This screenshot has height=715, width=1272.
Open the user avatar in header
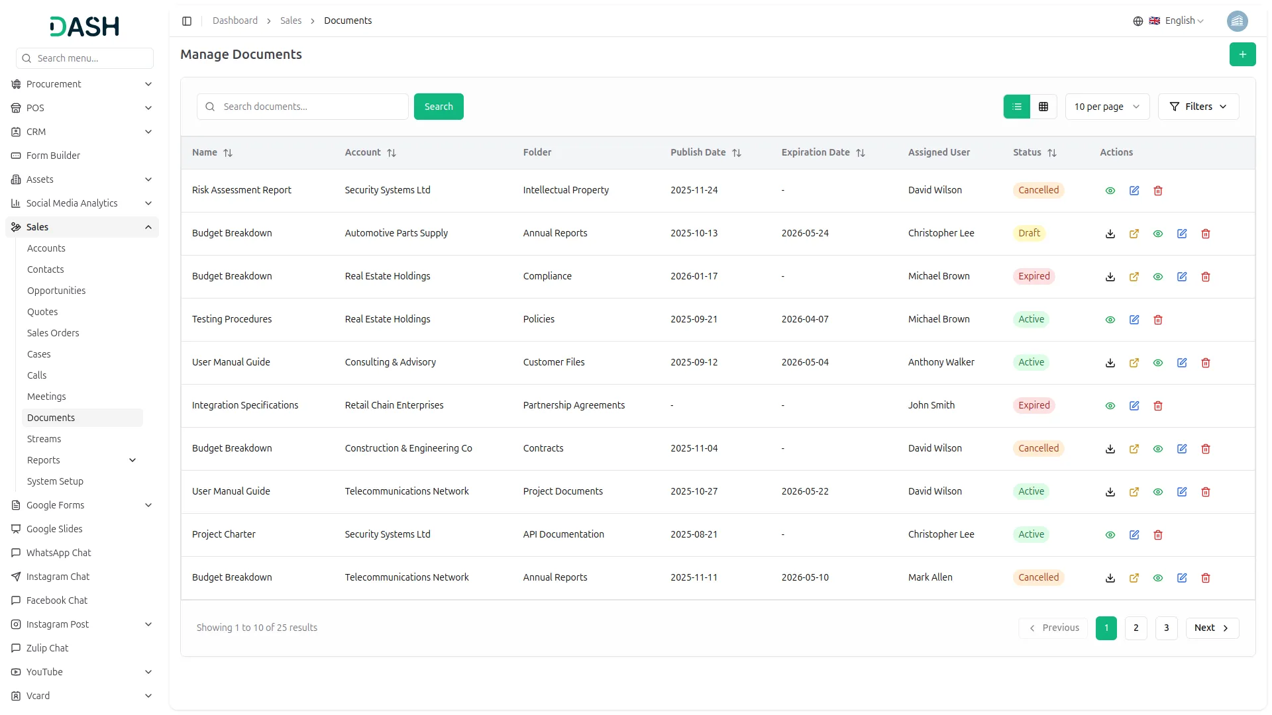coord(1237,21)
